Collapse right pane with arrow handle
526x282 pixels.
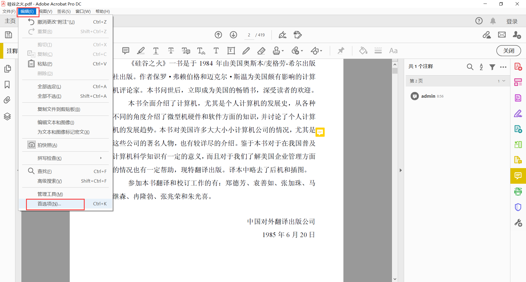[x=401, y=170]
